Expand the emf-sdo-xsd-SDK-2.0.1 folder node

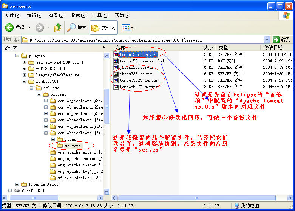pos(24,62)
